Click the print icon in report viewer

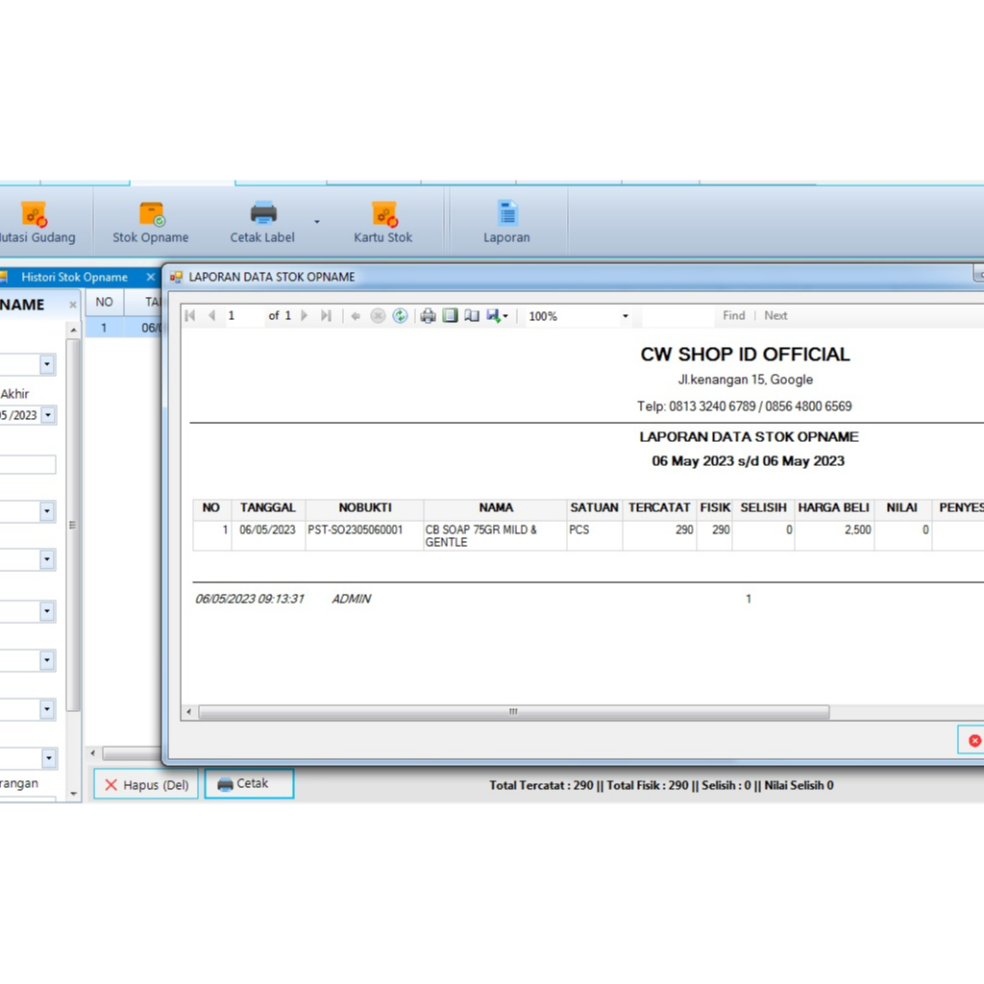click(x=429, y=316)
